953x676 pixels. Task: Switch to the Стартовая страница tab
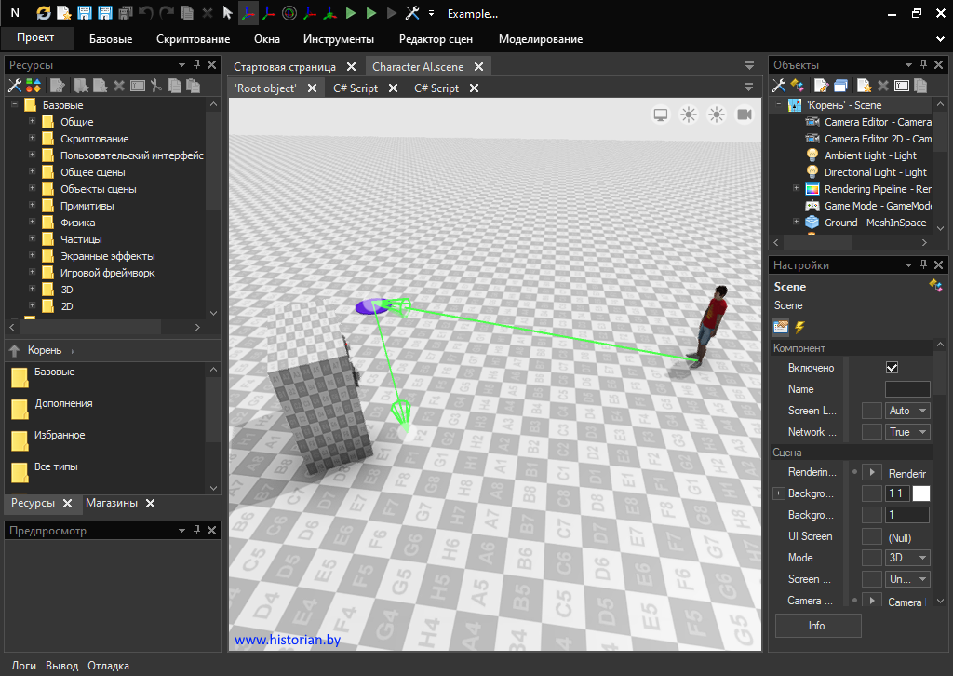[285, 67]
